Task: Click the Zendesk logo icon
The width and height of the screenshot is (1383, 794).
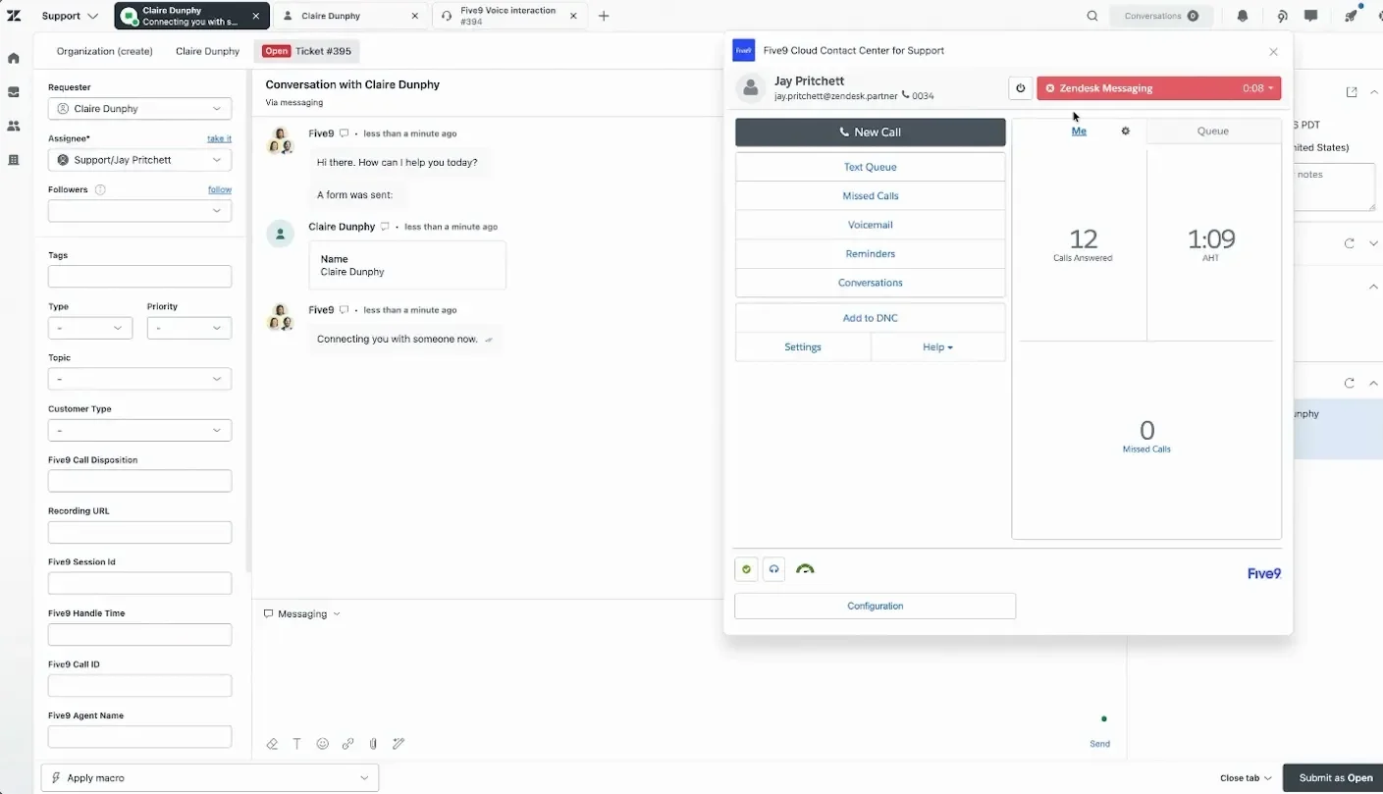Action: [x=14, y=16]
